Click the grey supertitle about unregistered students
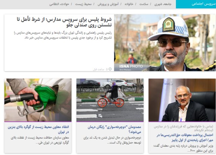 click(184, 128)
